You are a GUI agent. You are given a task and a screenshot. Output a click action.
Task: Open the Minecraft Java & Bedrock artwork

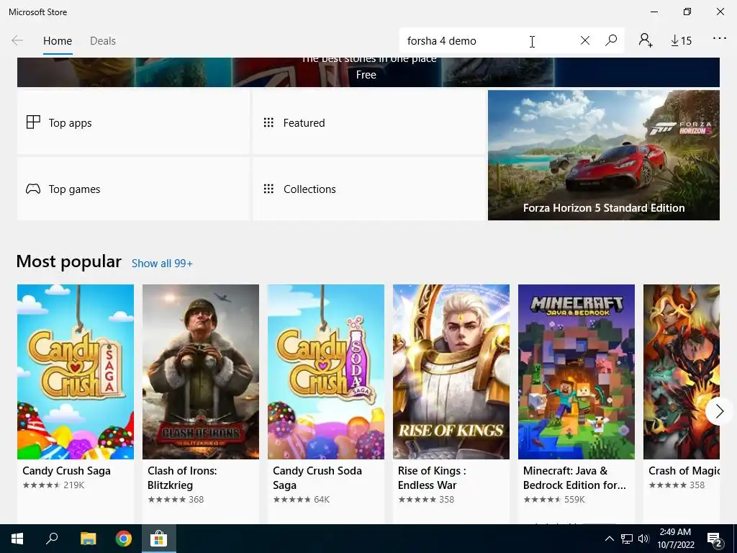[x=577, y=372]
